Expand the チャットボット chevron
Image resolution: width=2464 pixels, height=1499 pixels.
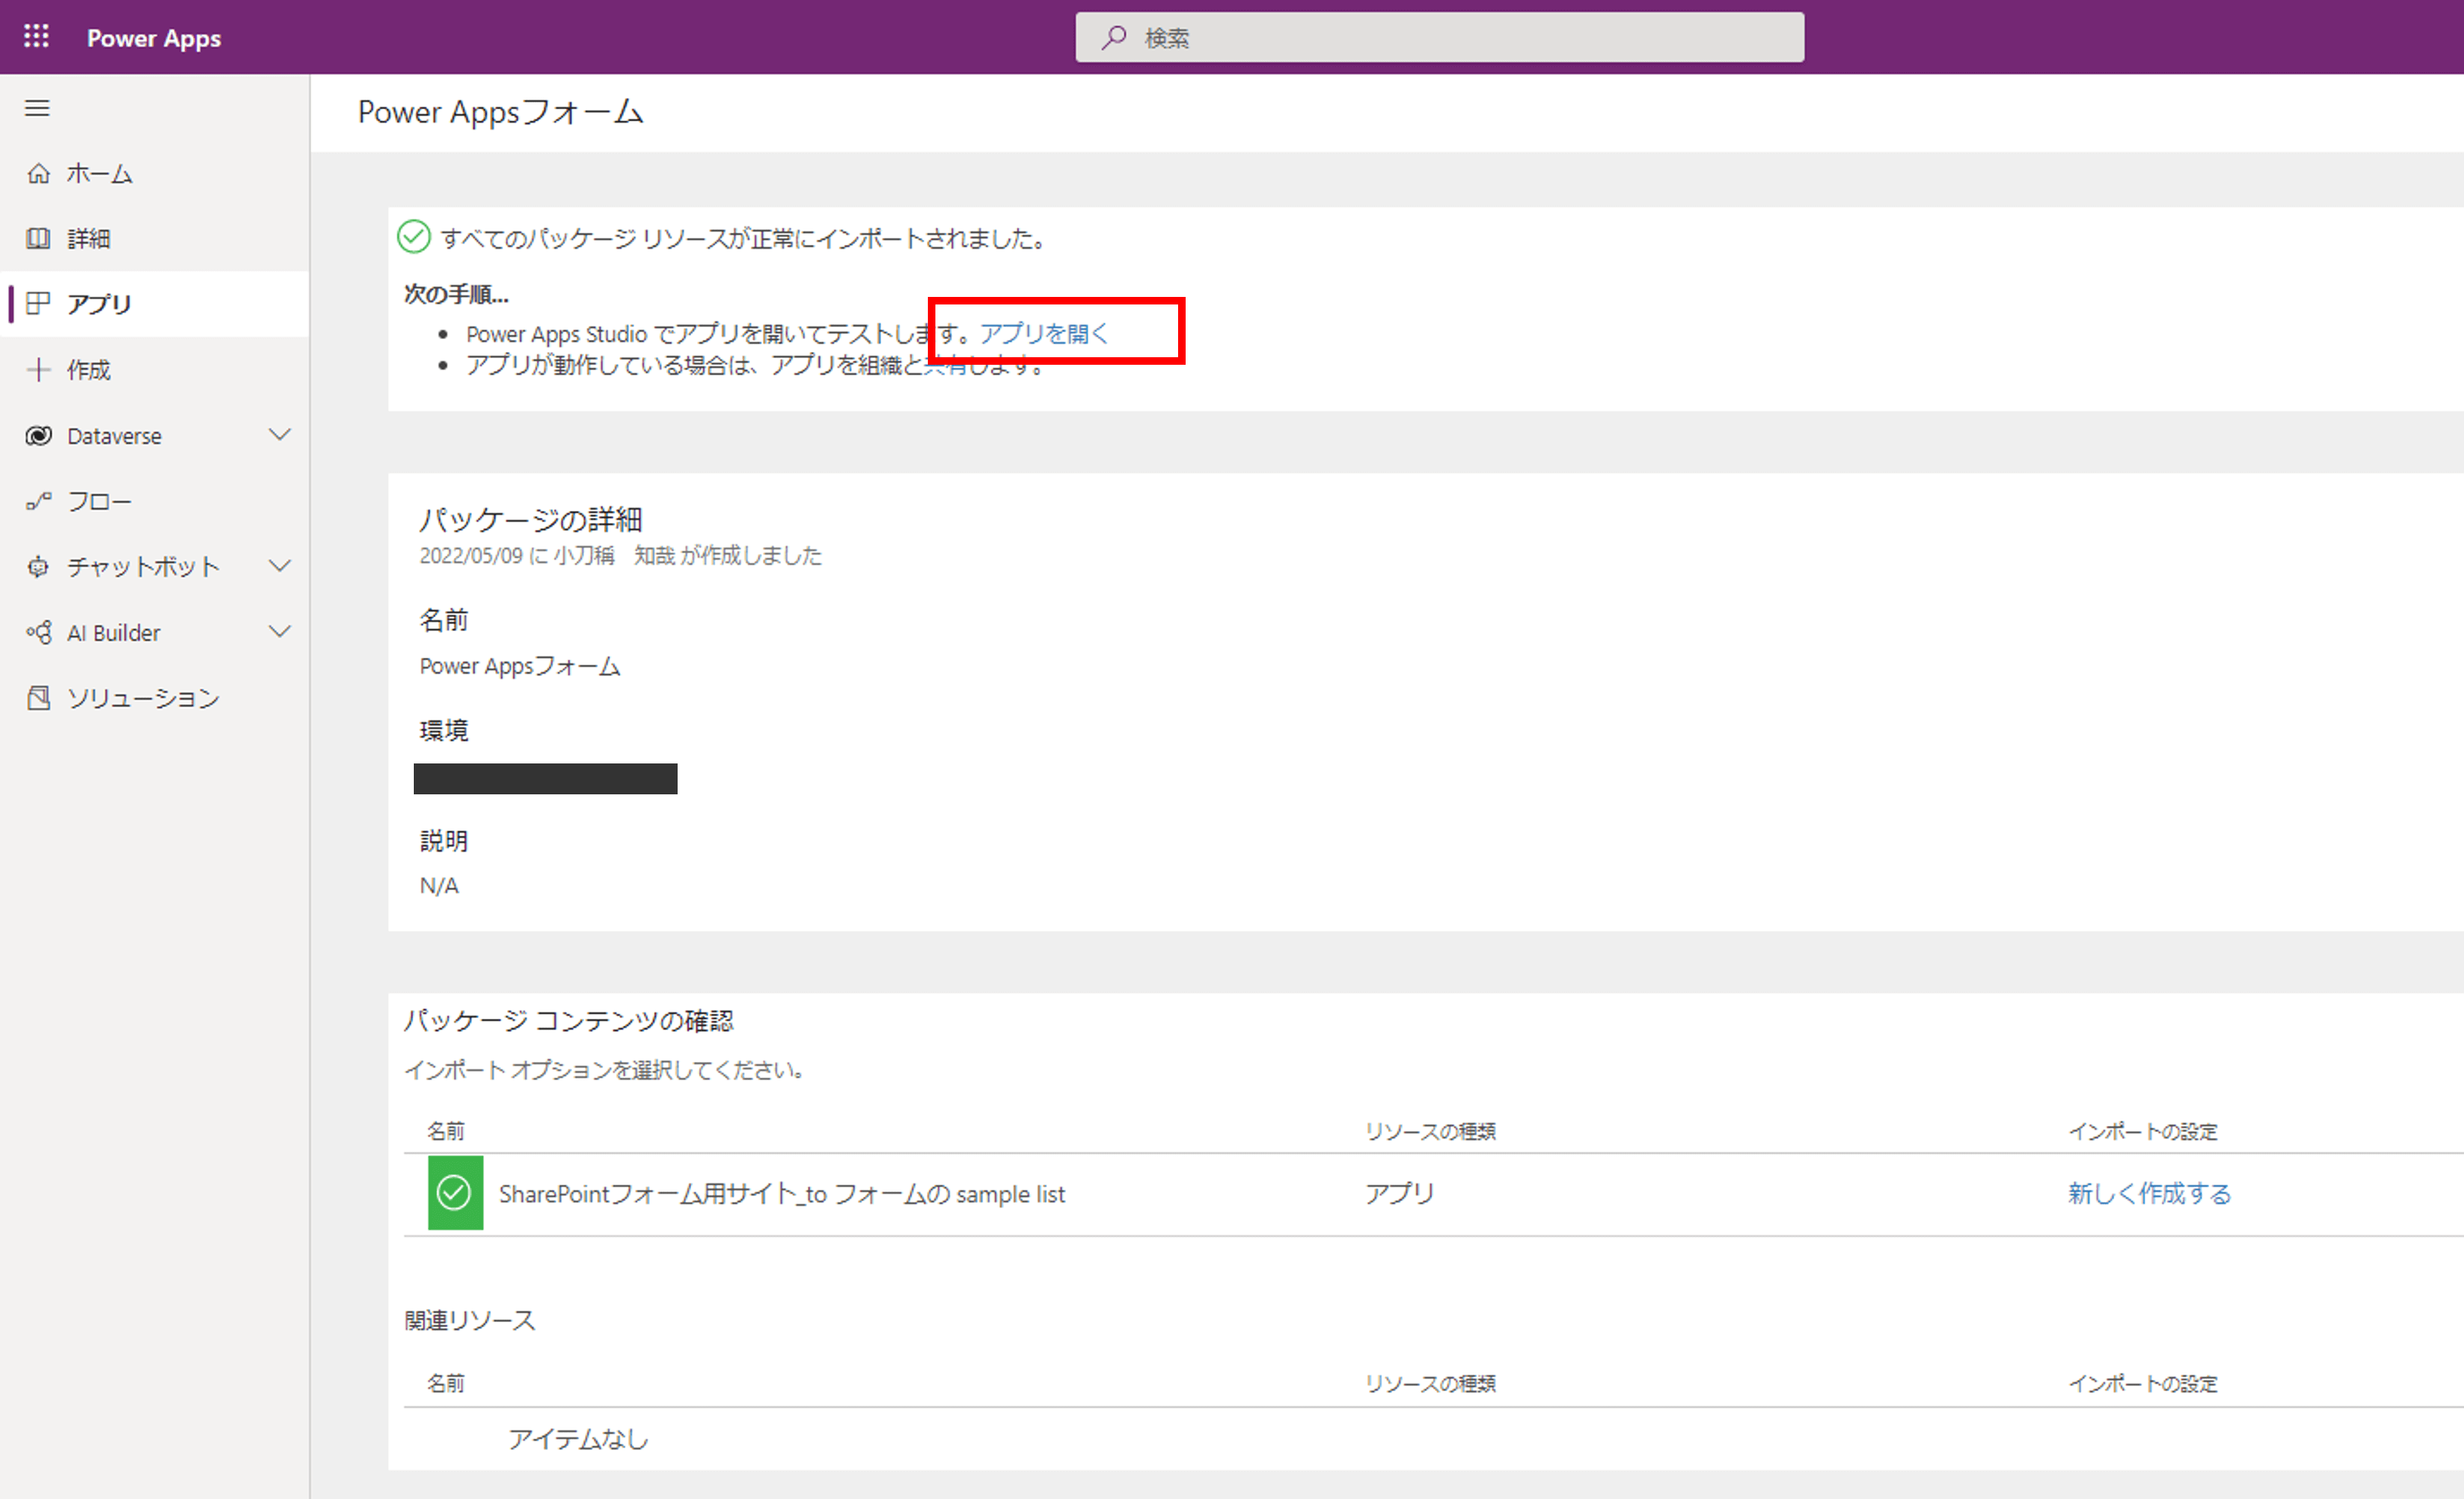(280, 566)
